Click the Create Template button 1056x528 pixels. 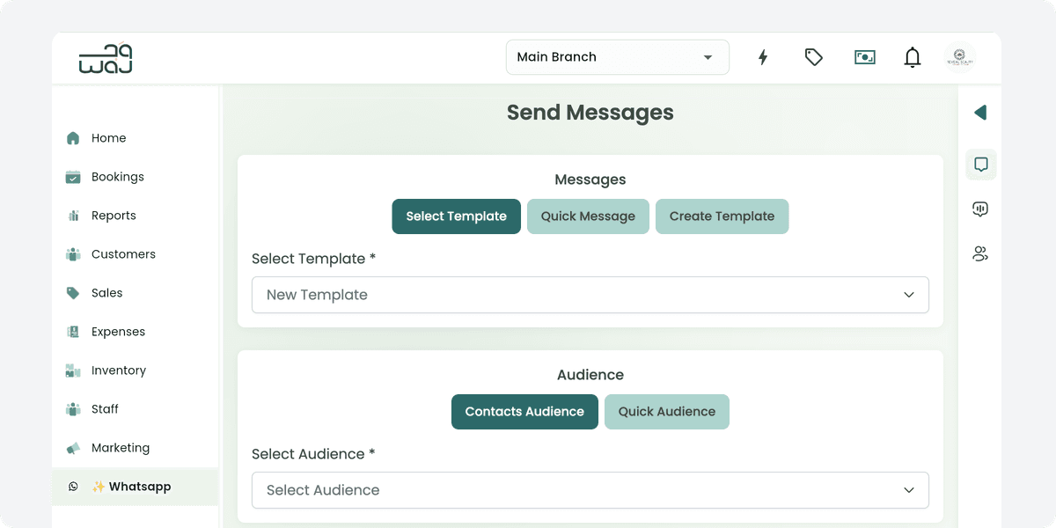[x=722, y=216]
